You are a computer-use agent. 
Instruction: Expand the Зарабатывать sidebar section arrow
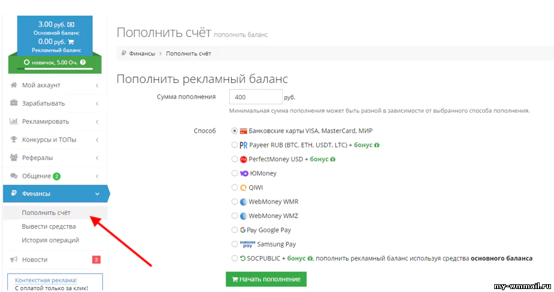[97, 103]
